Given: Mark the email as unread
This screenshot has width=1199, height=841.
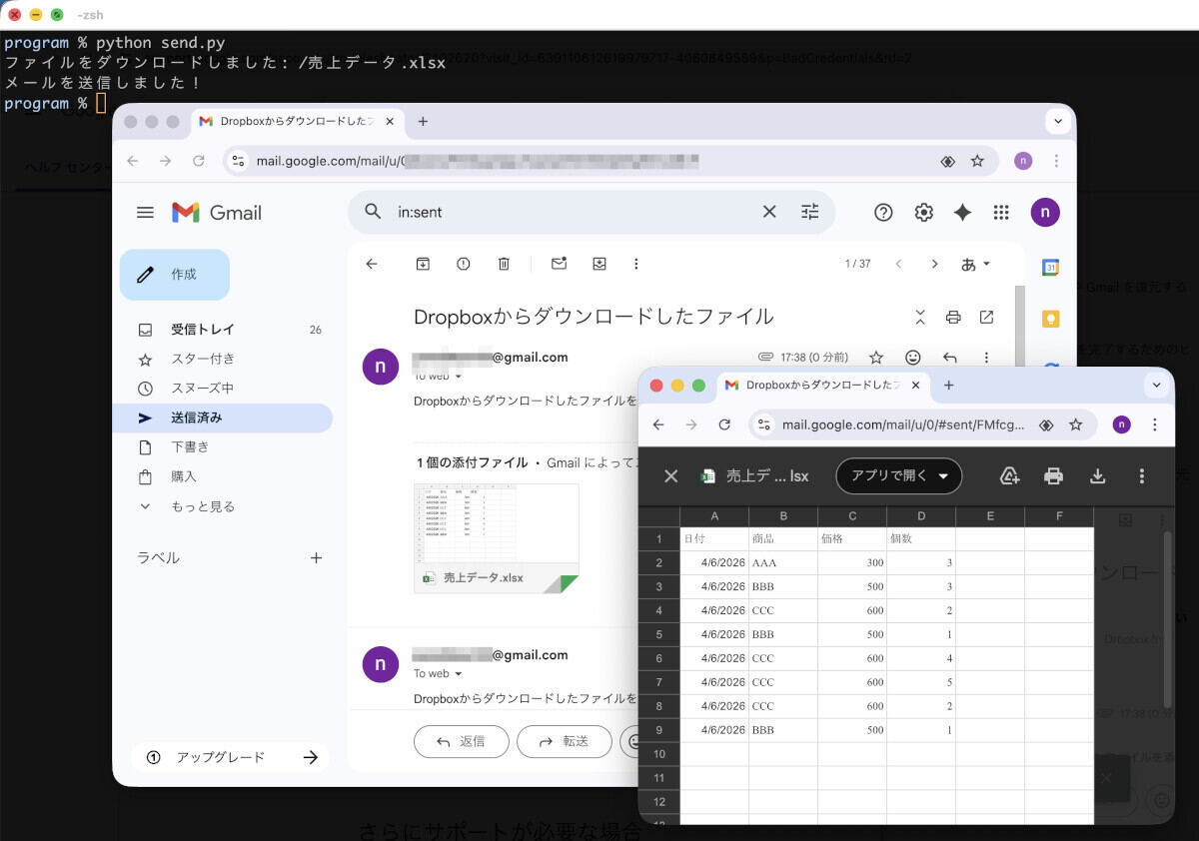Looking at the screenshot, I should tap(559, 263).
